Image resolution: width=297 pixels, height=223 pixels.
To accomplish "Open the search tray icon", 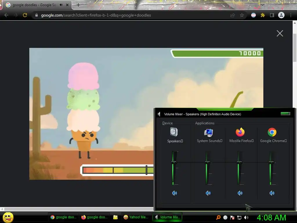I will [x=218, y=217].
